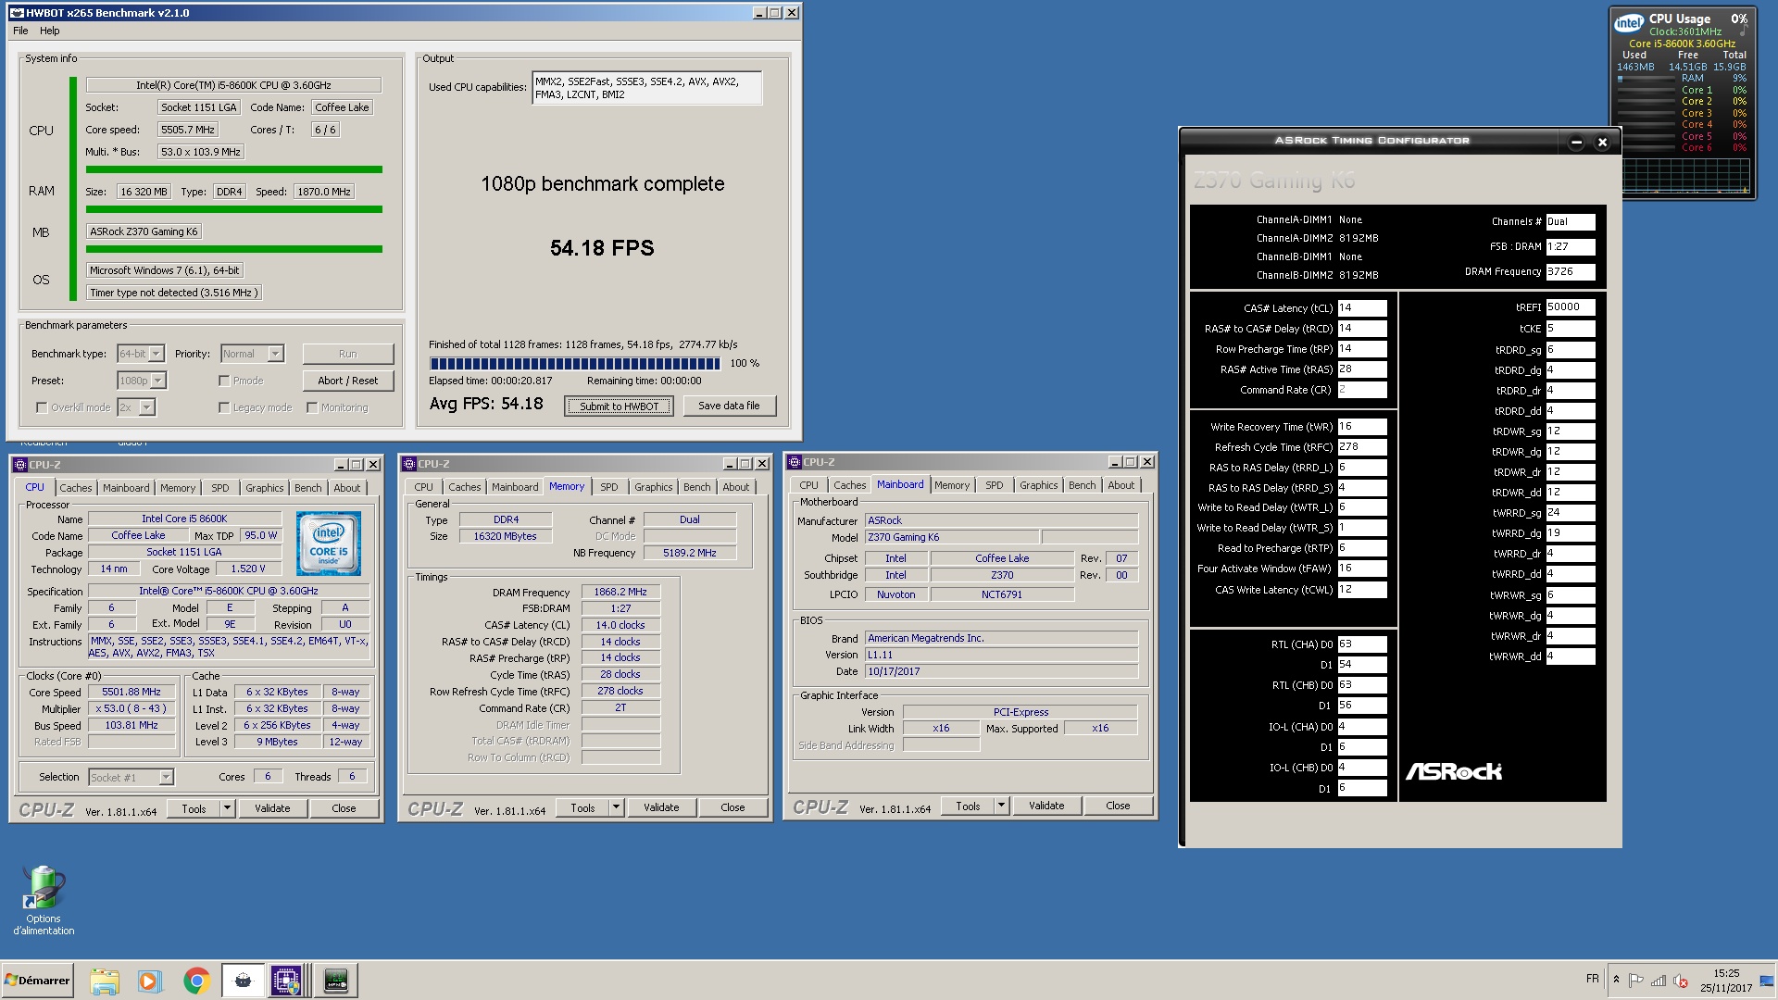Open Benchmark type 64-bit dropdown
1778x1000 pixels.
[x=157, y=354]
